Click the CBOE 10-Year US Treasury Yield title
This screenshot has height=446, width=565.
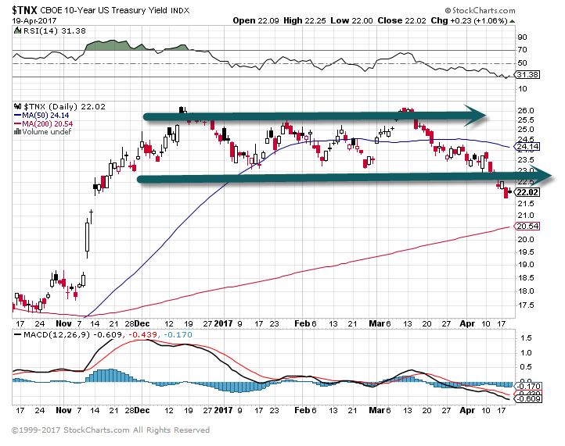point(103,10)
